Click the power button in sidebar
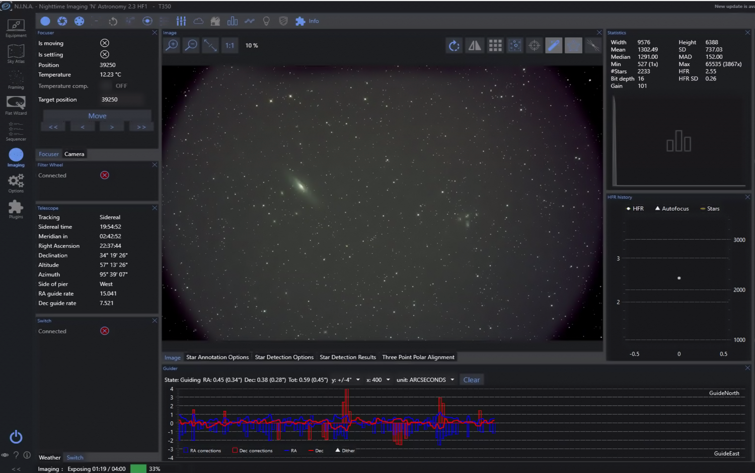 (16, 436)
